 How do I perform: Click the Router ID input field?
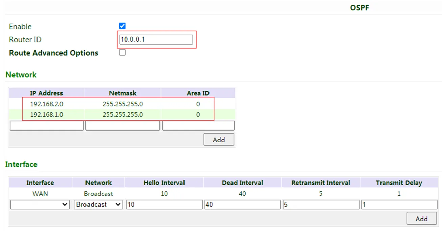point(156,39)
